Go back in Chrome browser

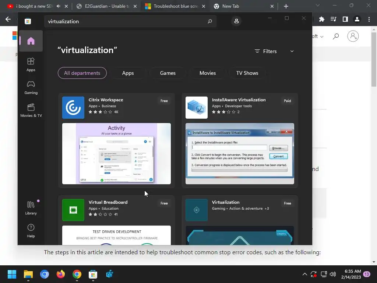click(8, 19)
